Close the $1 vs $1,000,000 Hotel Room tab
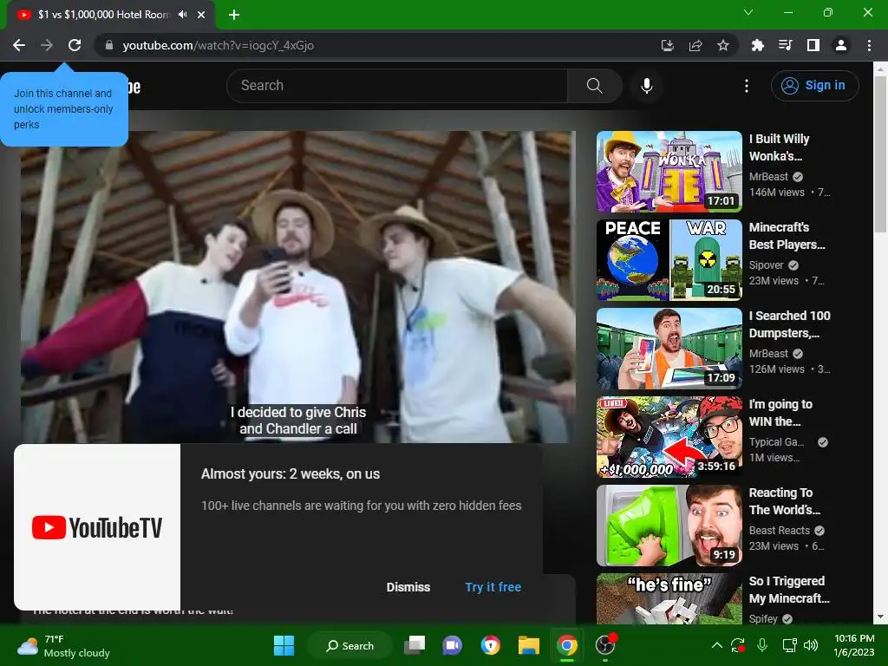888x666 pixels. [201, 15]
